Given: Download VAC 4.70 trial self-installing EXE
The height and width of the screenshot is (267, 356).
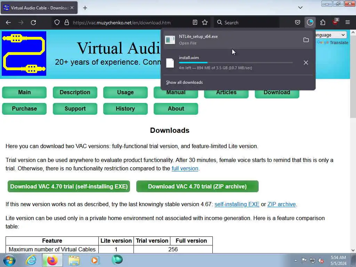Looking at the screenshot, I should point(69,186).
